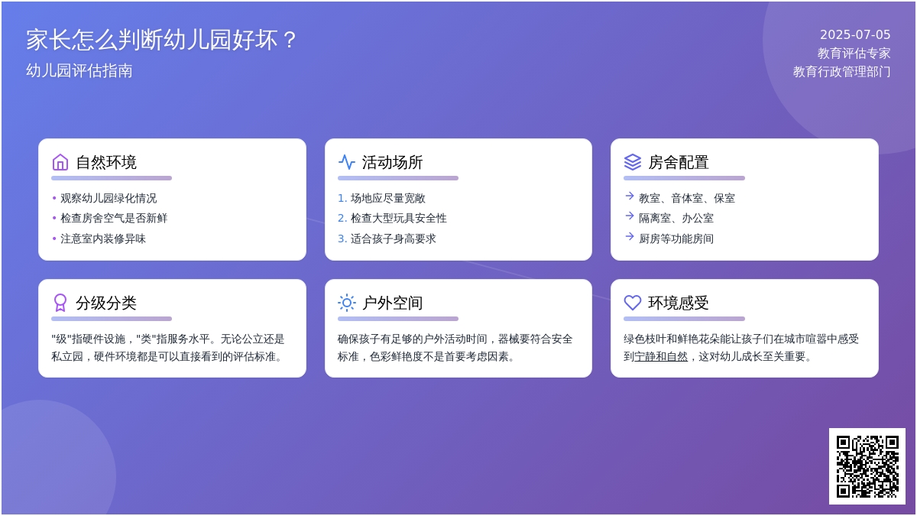Click numbered item 场地应尽量宽敞

tap(388, 198)
